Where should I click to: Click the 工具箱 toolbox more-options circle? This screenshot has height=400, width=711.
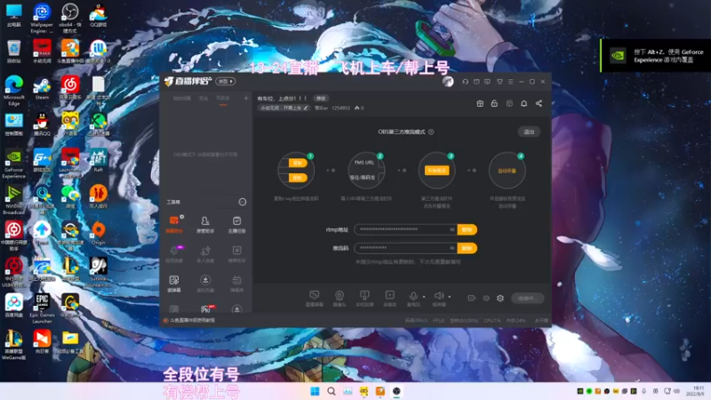(x=243, y=202)
